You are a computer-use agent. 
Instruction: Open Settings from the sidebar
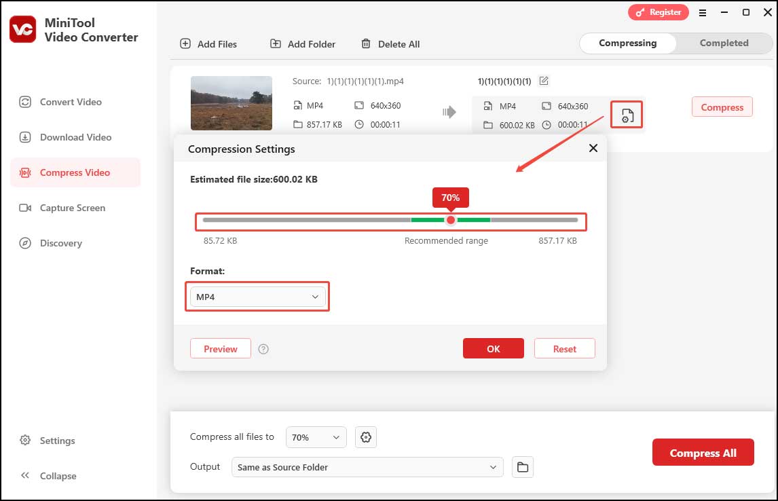[47, 441]
